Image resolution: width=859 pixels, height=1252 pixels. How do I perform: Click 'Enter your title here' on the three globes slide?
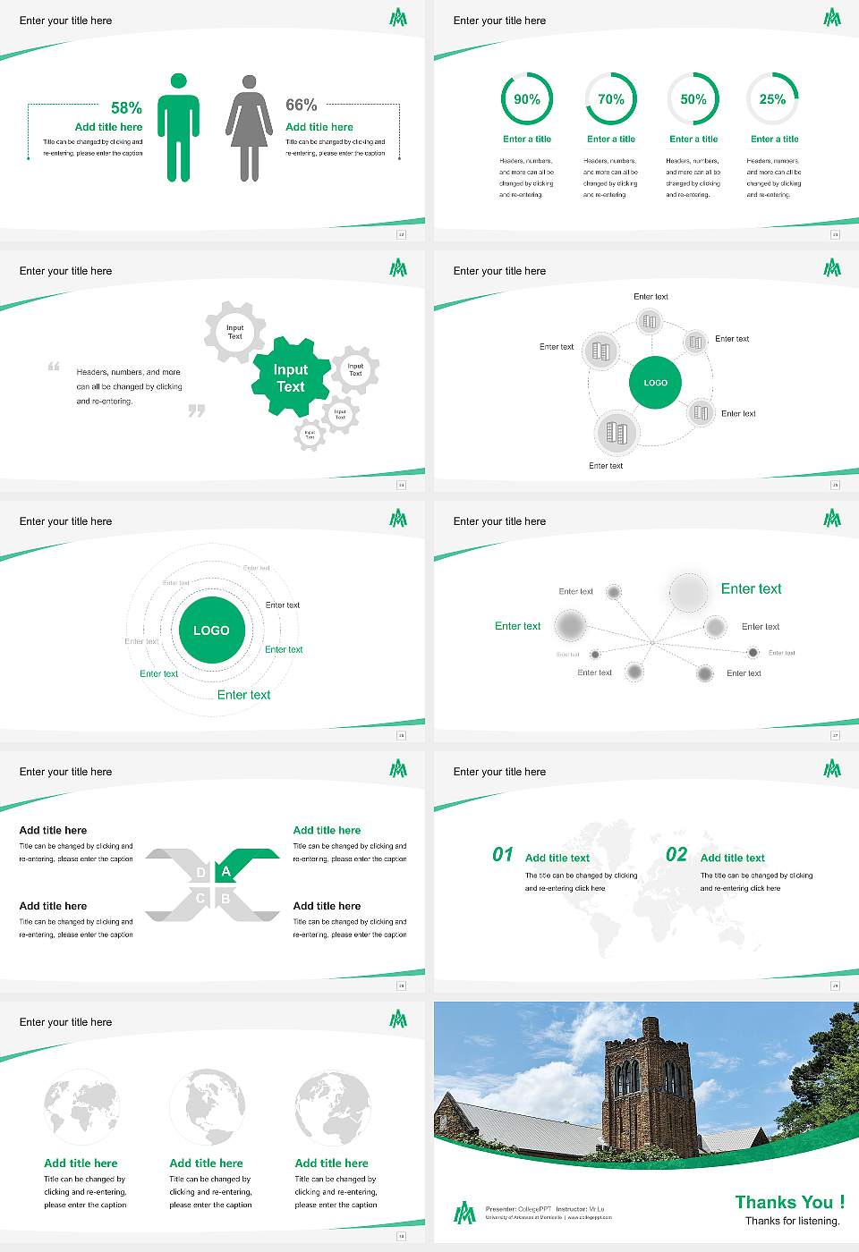66,1022
